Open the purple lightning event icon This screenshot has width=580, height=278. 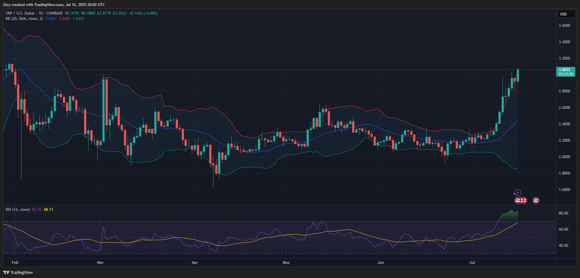pyautogui.click(x=517, y=192)
